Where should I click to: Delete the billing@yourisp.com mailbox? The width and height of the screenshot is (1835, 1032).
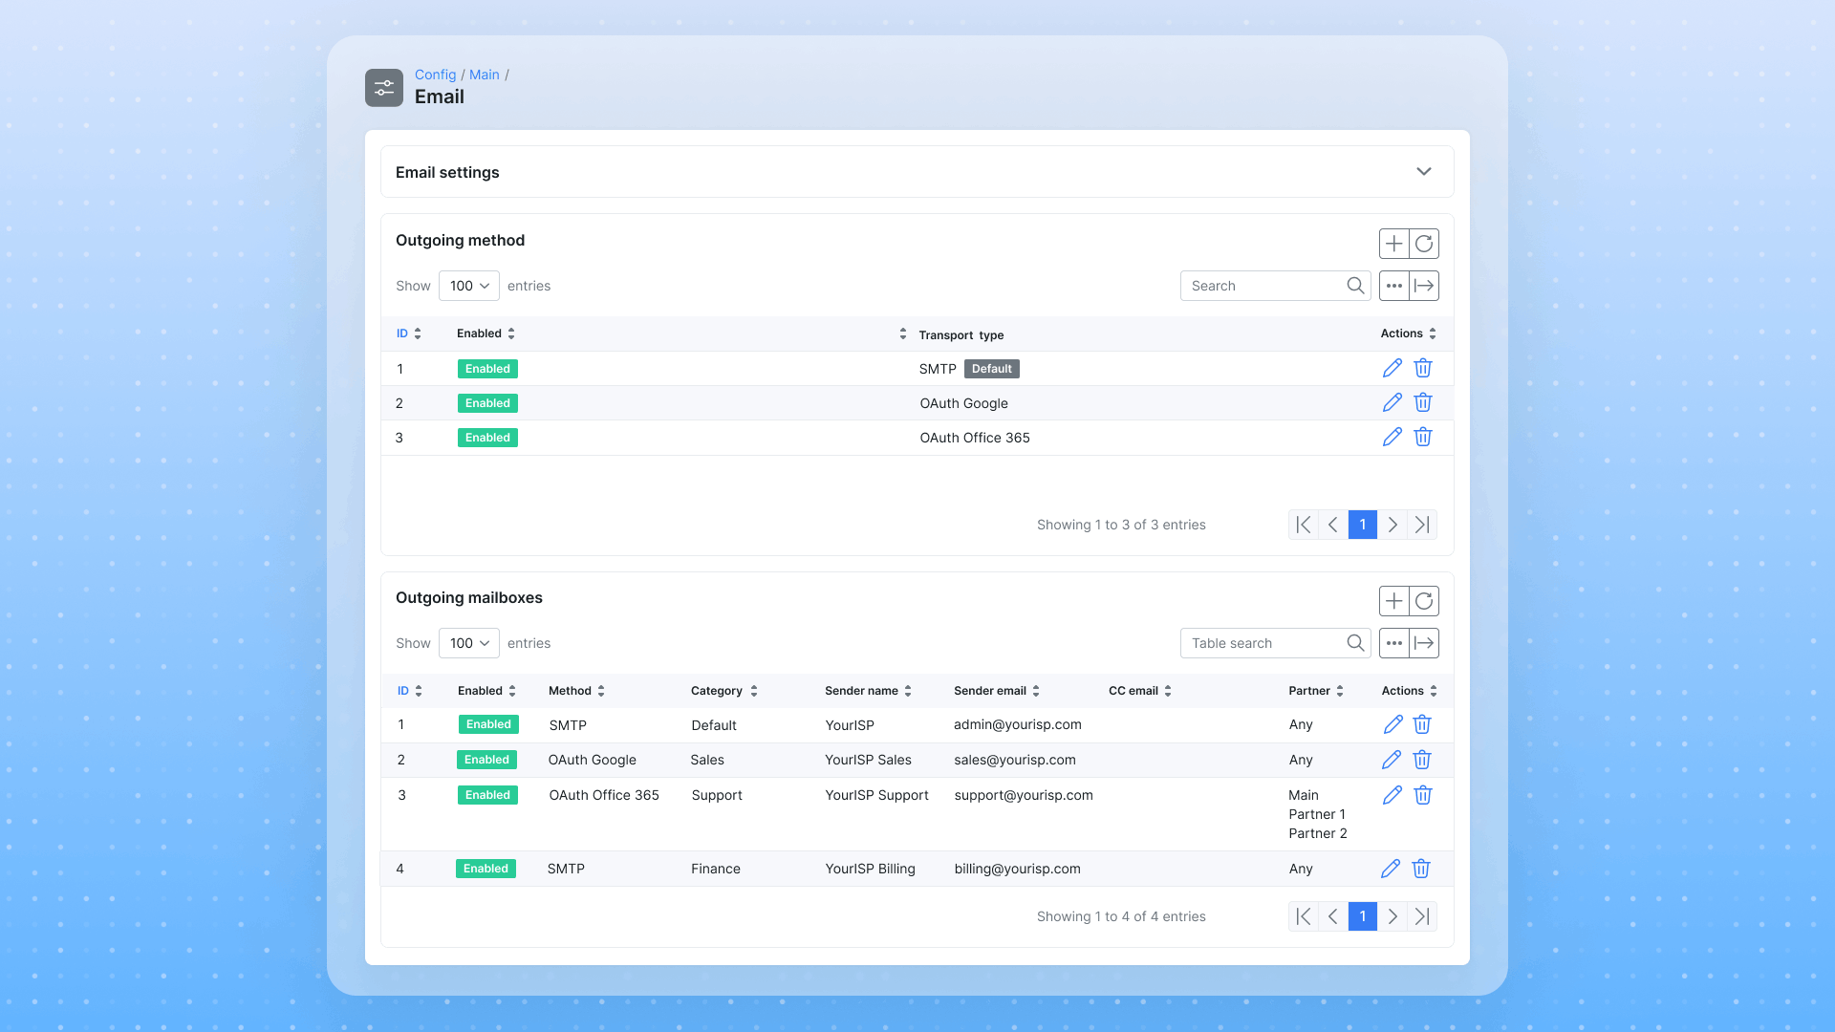[1421, 869]
